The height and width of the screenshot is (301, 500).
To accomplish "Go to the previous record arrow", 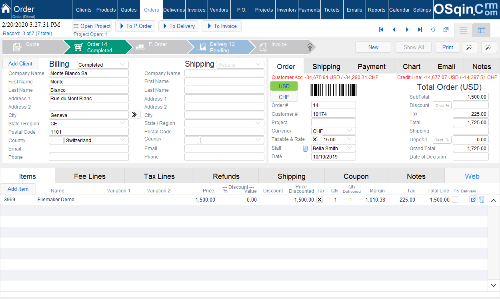I will (x=394, y=30).
